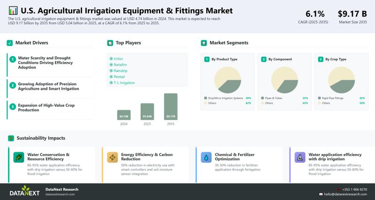Click the Rigid Pipe Fittings legend swatch
This screenshot has width=375, height=200.
pos(320,98)
